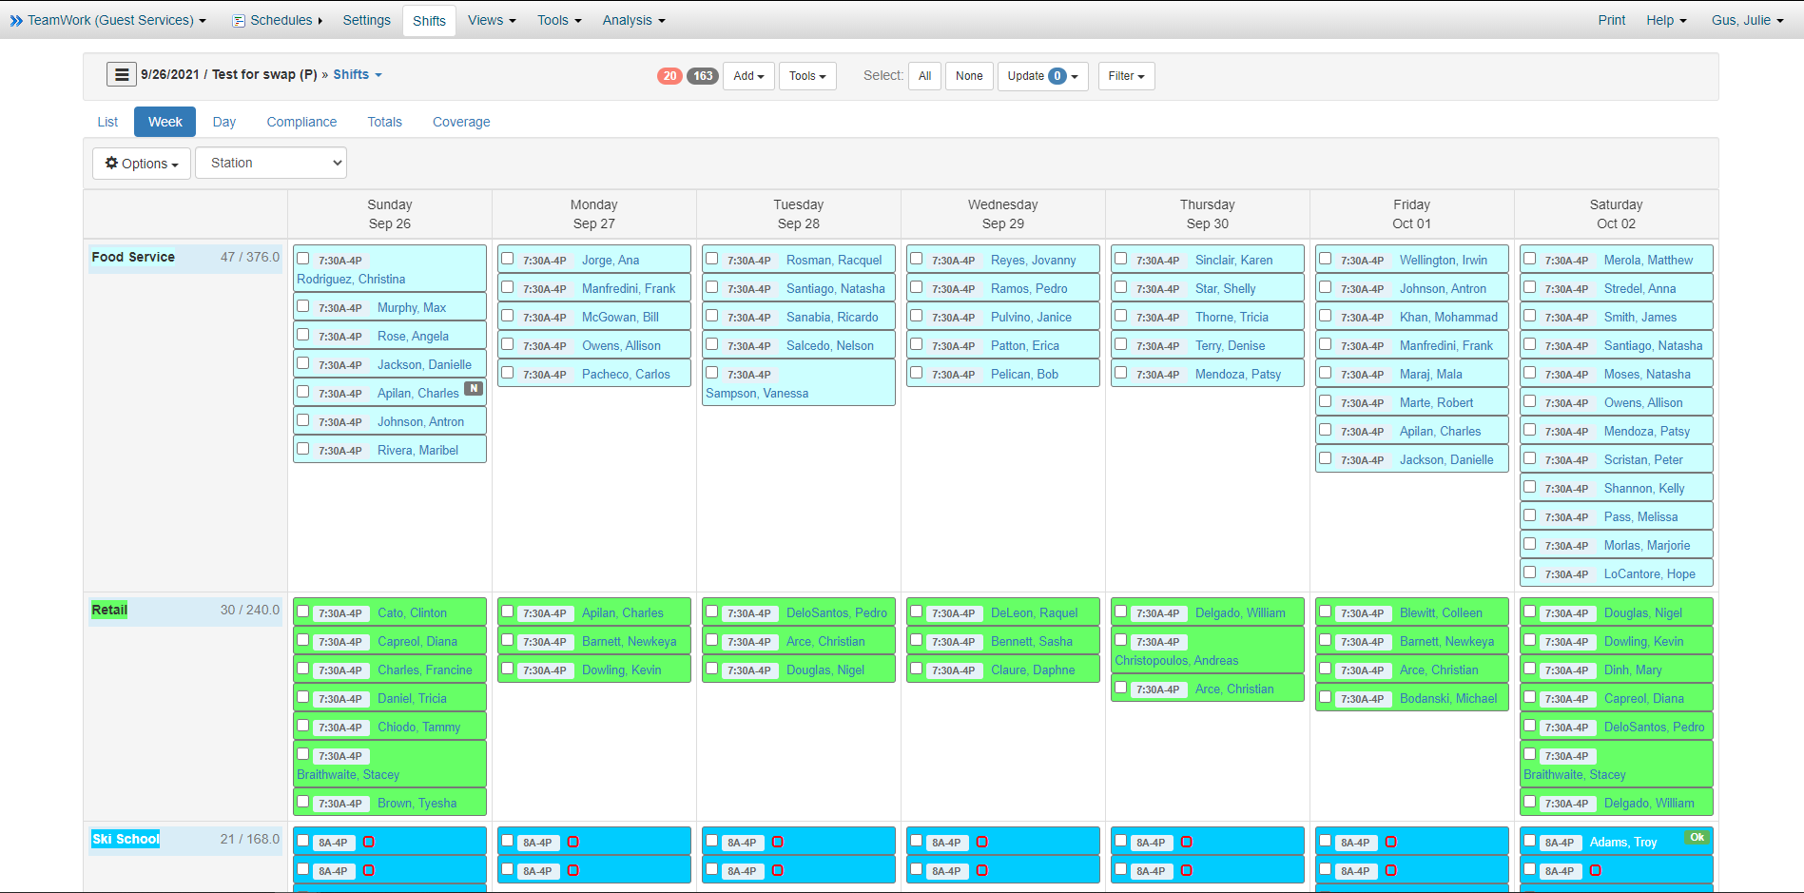
Task: Check the checkbox on Jorge Ana's Monday shift
Action: tap(507, 257)
